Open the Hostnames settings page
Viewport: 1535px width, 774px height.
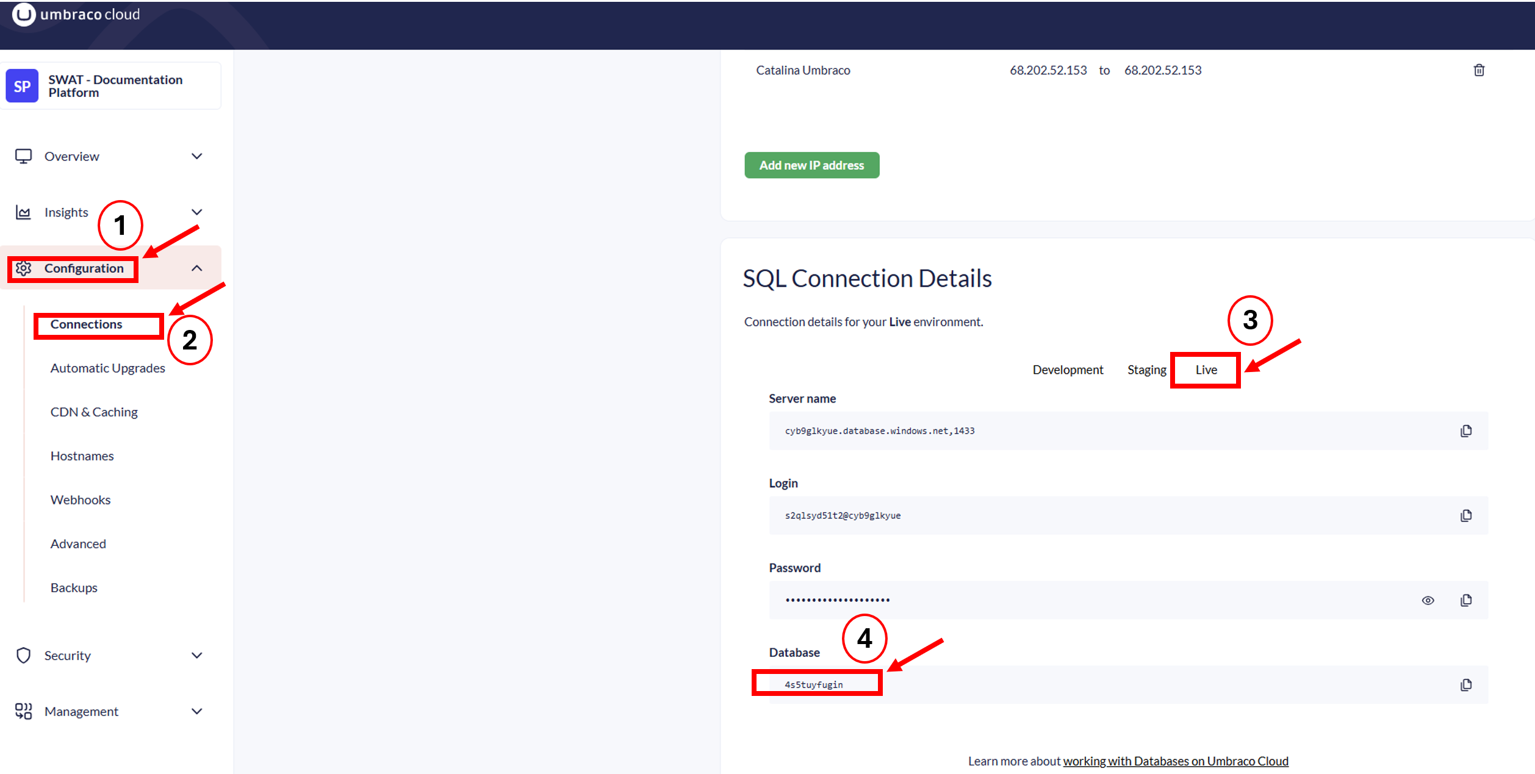tap(82, 456)
